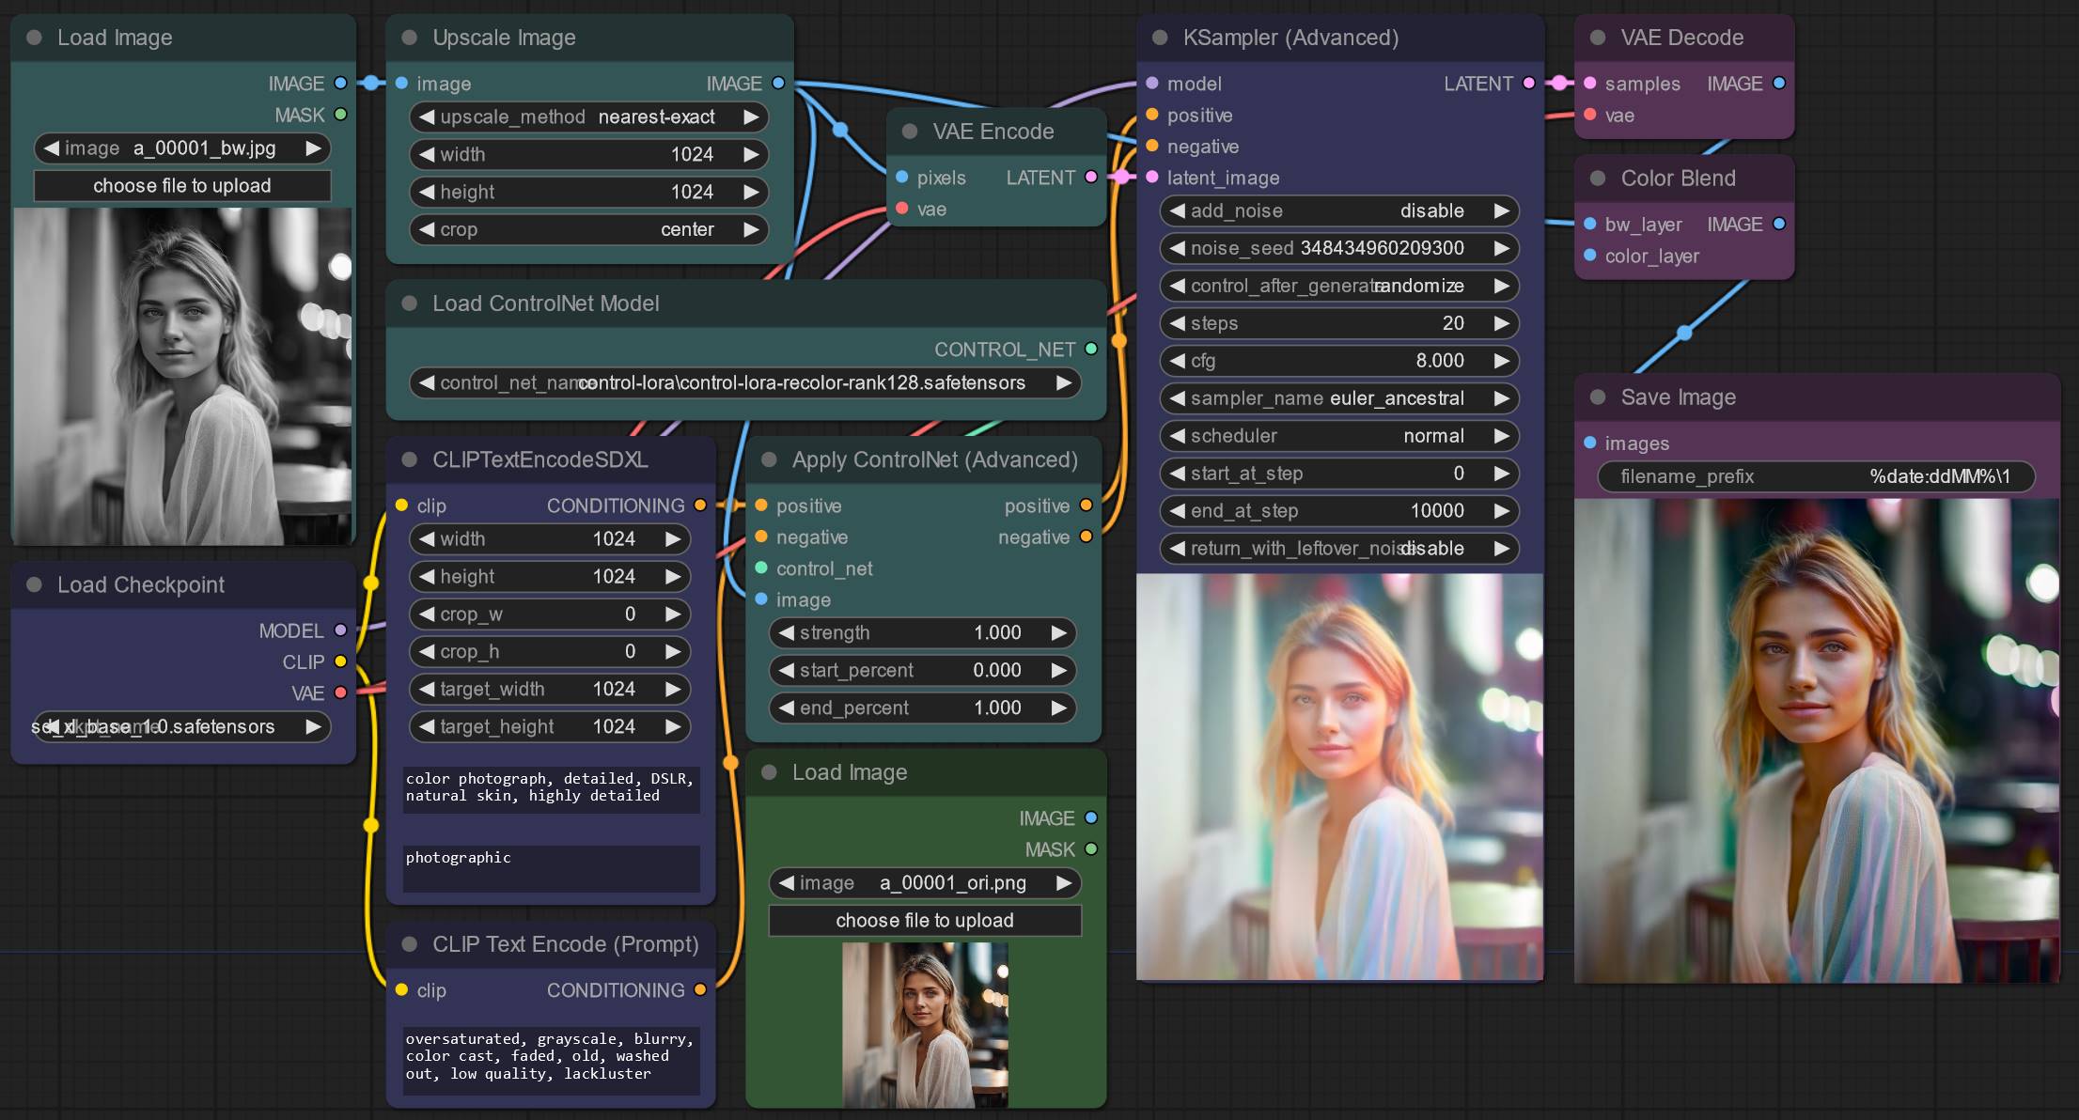Image resolution: width=2079 pixels, height=1120 pixels.
Task: Toggle the add_noise disable setting
Action: [1339, 210]
